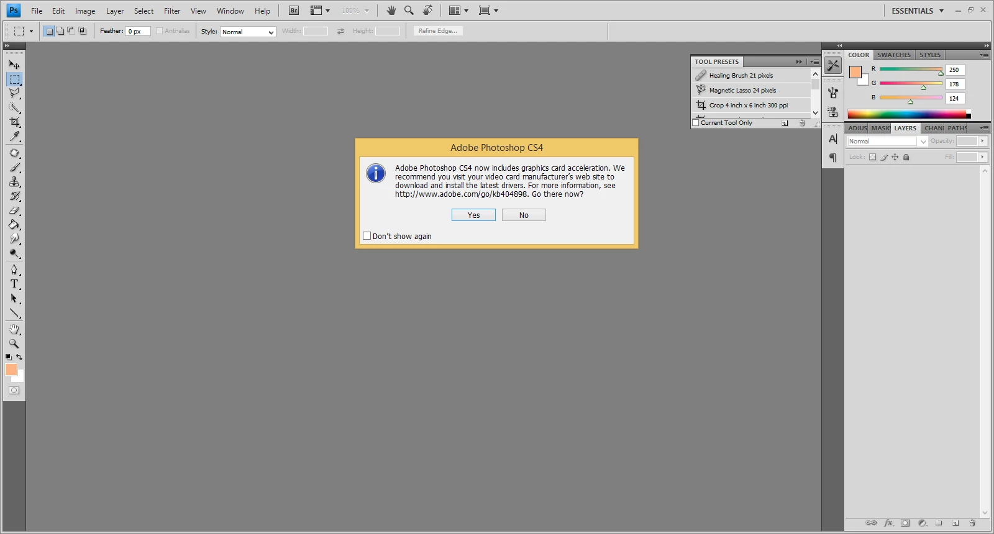Choose Intersect with selection mode

(x=82, y=30)
